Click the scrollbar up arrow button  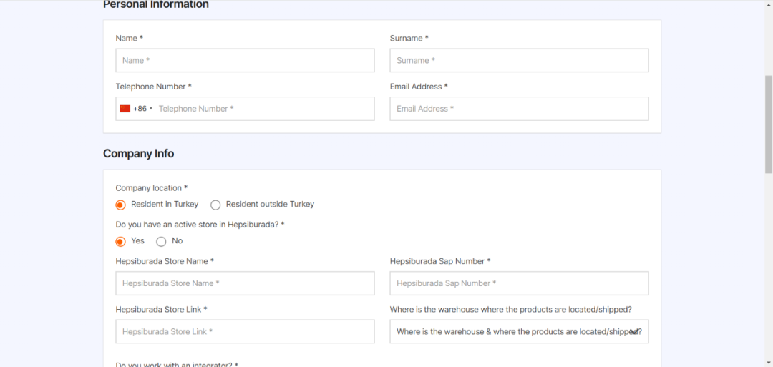769,4
